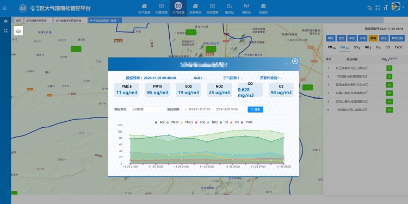Open 省控站 module in top navigation

246,9
